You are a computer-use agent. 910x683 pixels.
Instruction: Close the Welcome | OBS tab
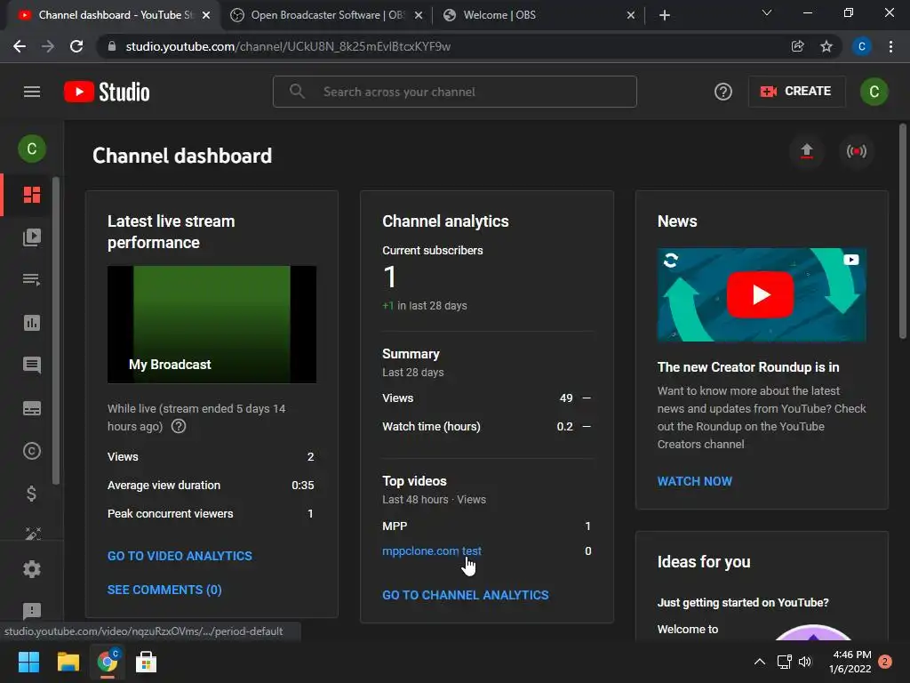(631, 16)
